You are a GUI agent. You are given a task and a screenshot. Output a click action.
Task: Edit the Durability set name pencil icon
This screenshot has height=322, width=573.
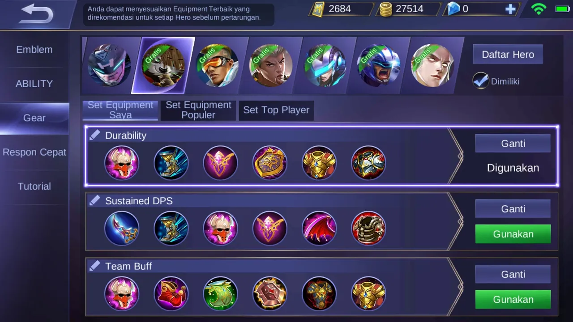(94, 135)
